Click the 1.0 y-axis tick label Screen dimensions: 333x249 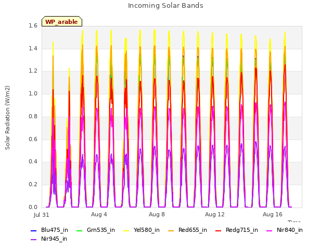[x=33, y=94]
